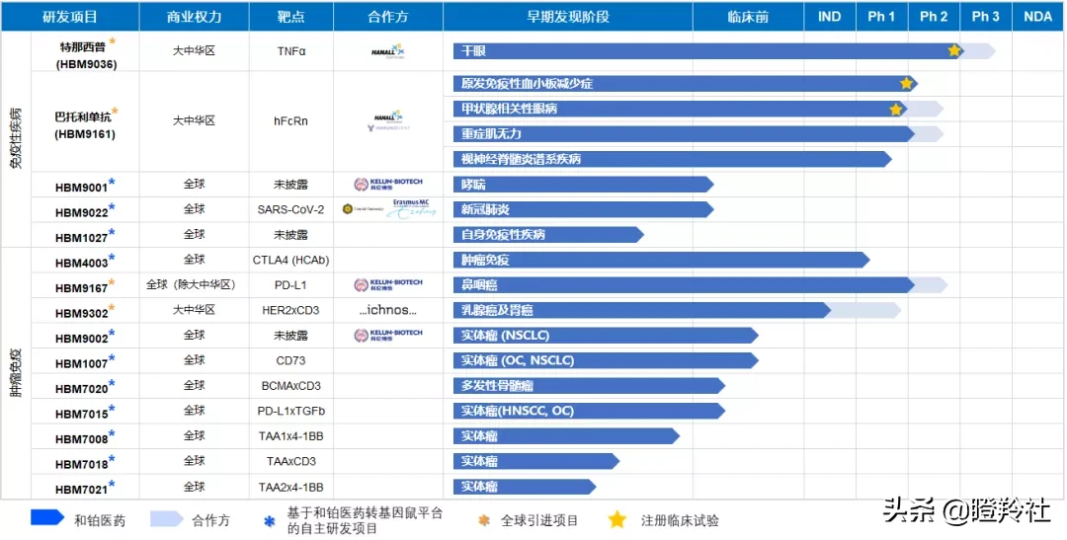The height and width of the screenshot is (540, 1067).
Task: Click the orange asterisk legend for 全球引进项目
Action: [x=484, y=521]
